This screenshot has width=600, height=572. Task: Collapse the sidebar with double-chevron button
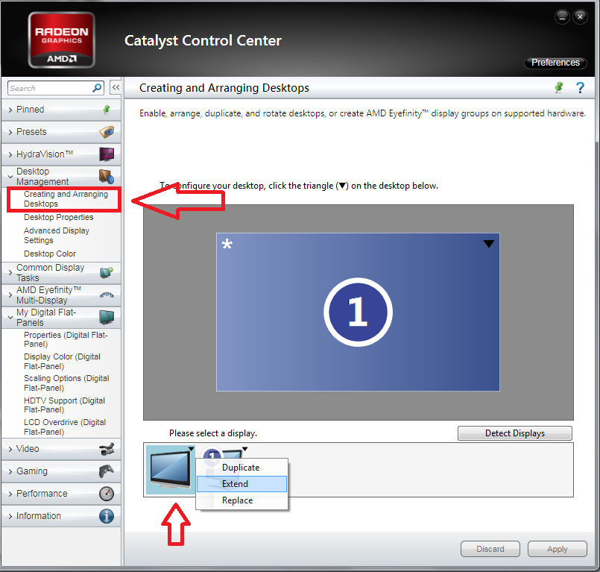click(x=116, y=88)
